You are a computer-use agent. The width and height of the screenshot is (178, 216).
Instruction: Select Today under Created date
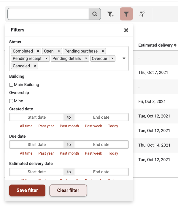pos(113,126)
